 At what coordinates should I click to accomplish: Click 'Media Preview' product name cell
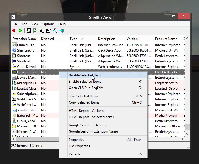[166, 116]
